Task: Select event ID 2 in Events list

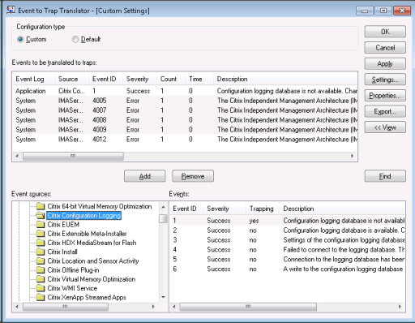Action: coord(289,230)
